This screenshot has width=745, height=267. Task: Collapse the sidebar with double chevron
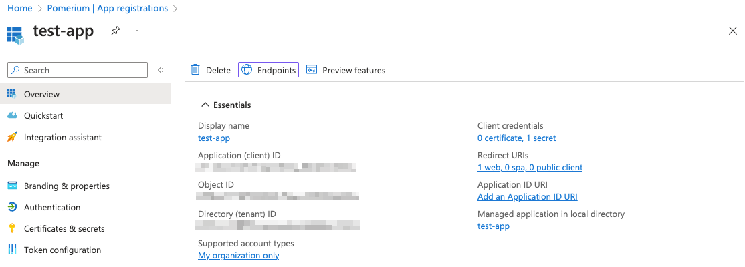pyautogui.click(x=160, y=70)
